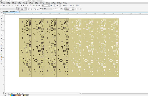The width and height of the screenshot is (148, 96).
Task: Click the Open file icon
Action: click(x=4, y=6)
